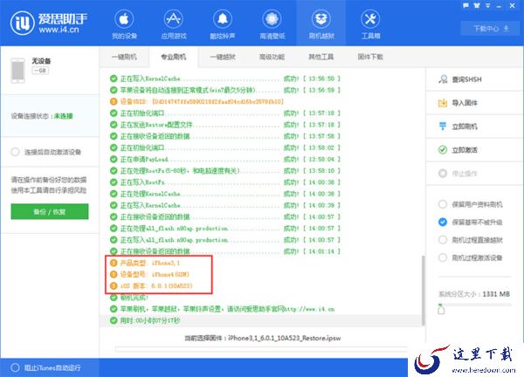Select the 刷机完成 log line
The width and height of the screenshot is (524, 377).
click(x=128, y=298)
